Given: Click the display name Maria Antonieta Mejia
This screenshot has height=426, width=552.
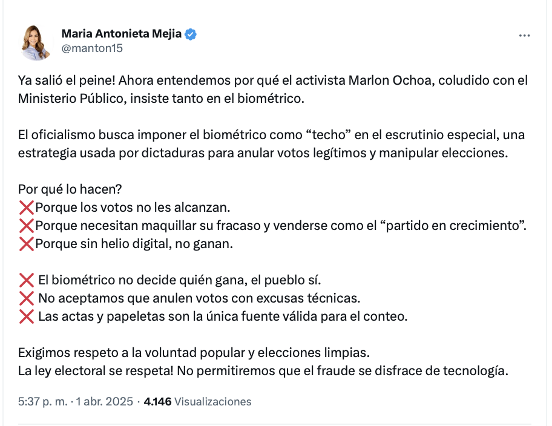Looking at the screenshot, I should 122,34.
